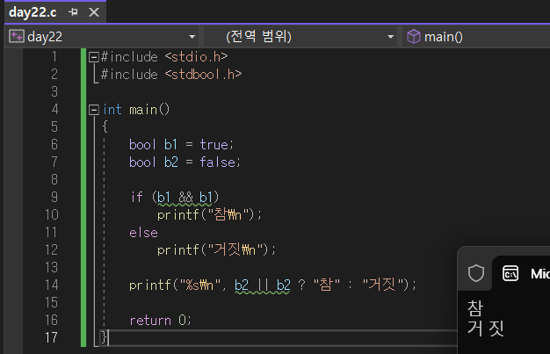Screen dimensions: 550x354
Task: Collapse the #include block on line 1
Action: [94, 57]
